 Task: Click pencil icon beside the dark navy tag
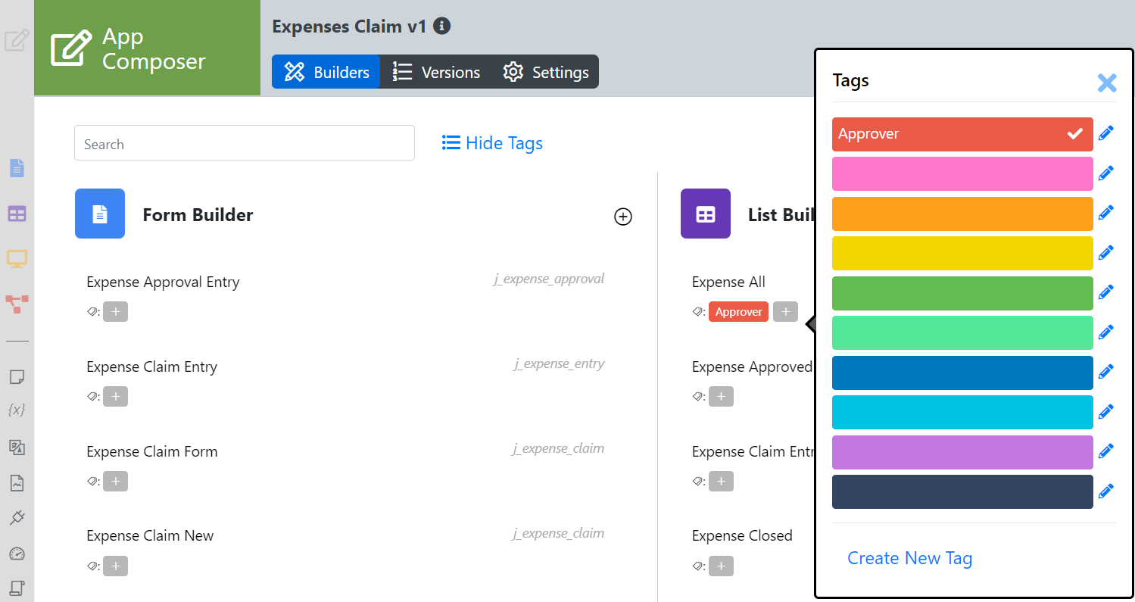(x=1106, y=491)
